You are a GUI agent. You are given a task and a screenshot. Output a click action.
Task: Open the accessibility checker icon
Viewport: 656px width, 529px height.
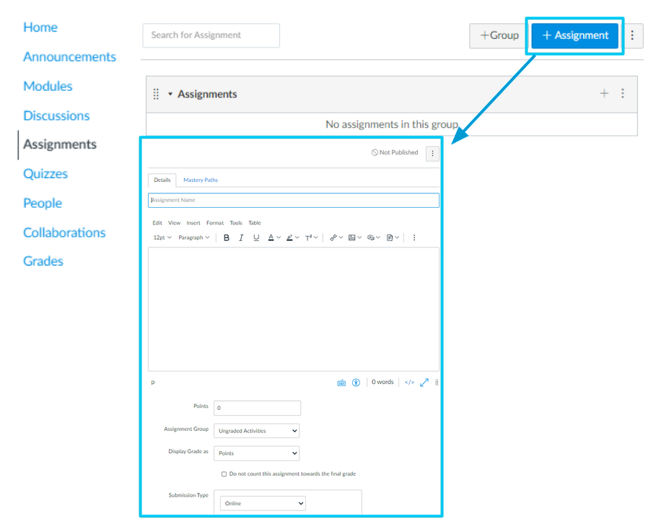pos(356,382)
